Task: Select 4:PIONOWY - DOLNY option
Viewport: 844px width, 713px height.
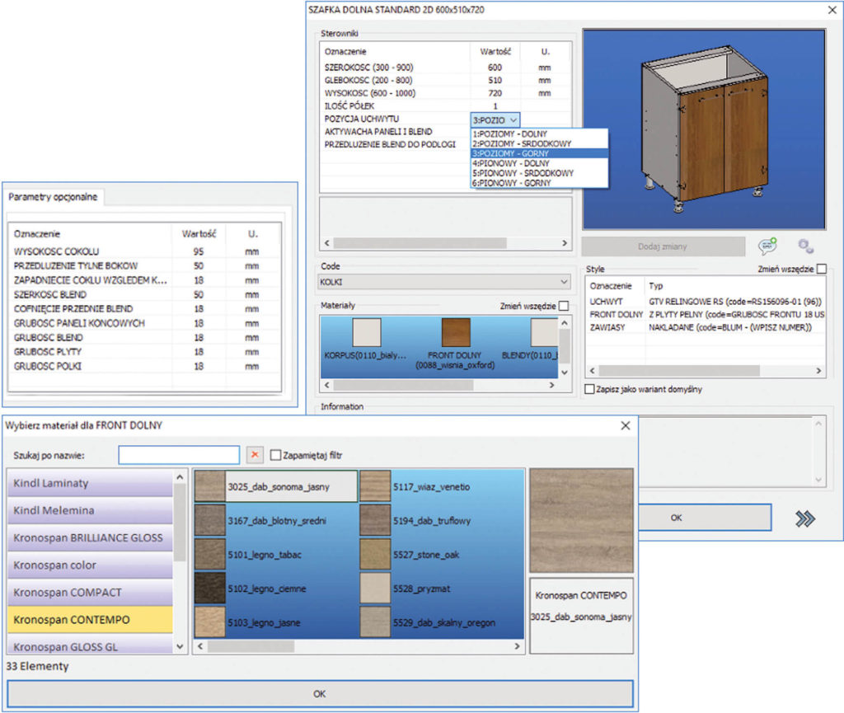Action: pos(539,163)
